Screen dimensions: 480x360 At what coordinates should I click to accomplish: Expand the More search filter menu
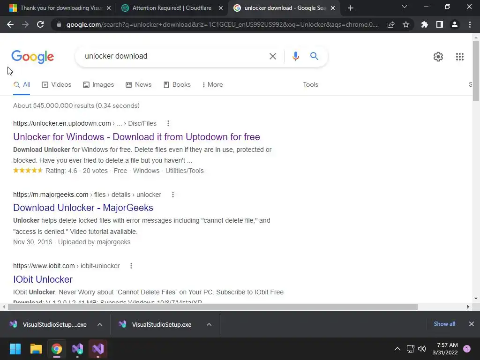tap(212, 85)
